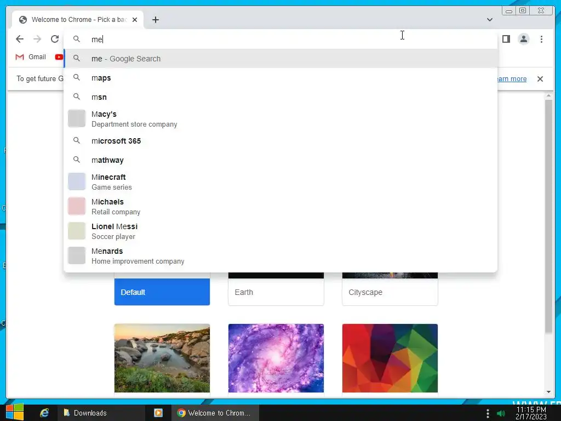This screenshot has width=561, height=421.
Task: Pick the 'microsoft 365' suggestion
Action: tap(281, 141)
